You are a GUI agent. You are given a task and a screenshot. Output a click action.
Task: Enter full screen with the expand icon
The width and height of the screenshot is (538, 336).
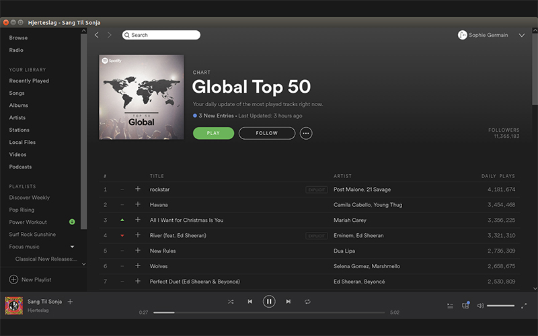click(x=524, y=306)
